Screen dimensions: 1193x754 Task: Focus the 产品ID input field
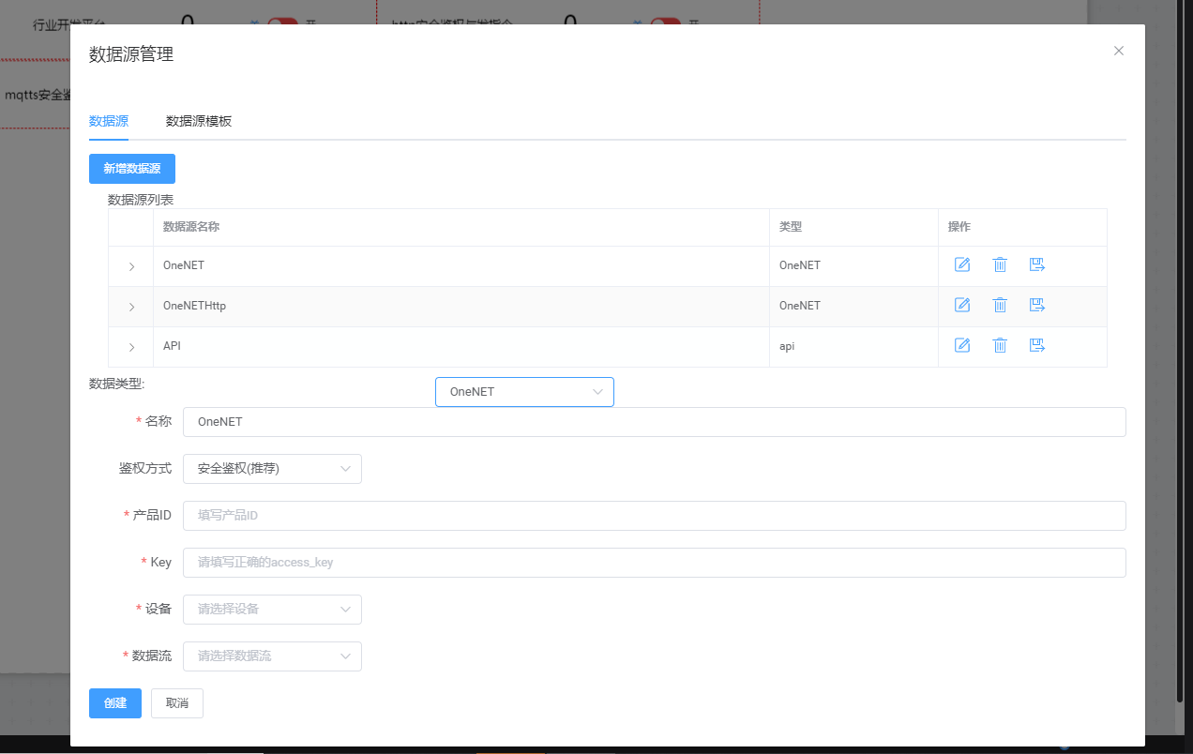click(x=654, y=516)
